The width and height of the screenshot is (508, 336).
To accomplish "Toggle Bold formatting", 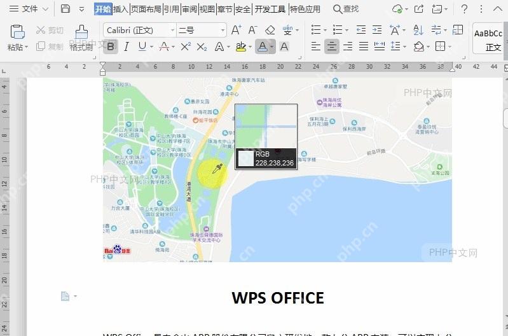I will [x=111, y=46].
